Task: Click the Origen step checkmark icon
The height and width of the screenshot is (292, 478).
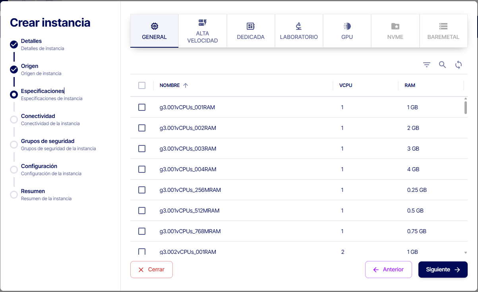Action: (14, 70)
